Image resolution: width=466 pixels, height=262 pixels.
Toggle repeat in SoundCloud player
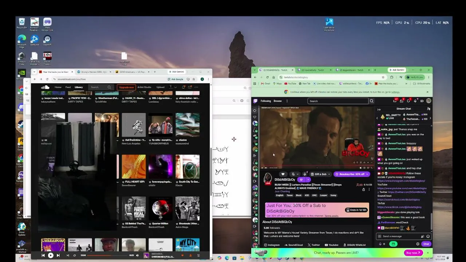[x=75, y=255]
